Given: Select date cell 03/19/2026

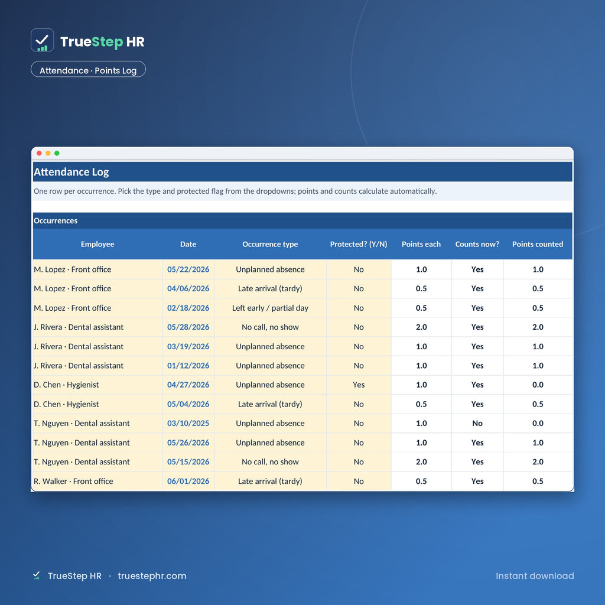Looking at the screenshot, I should point(188,346).
